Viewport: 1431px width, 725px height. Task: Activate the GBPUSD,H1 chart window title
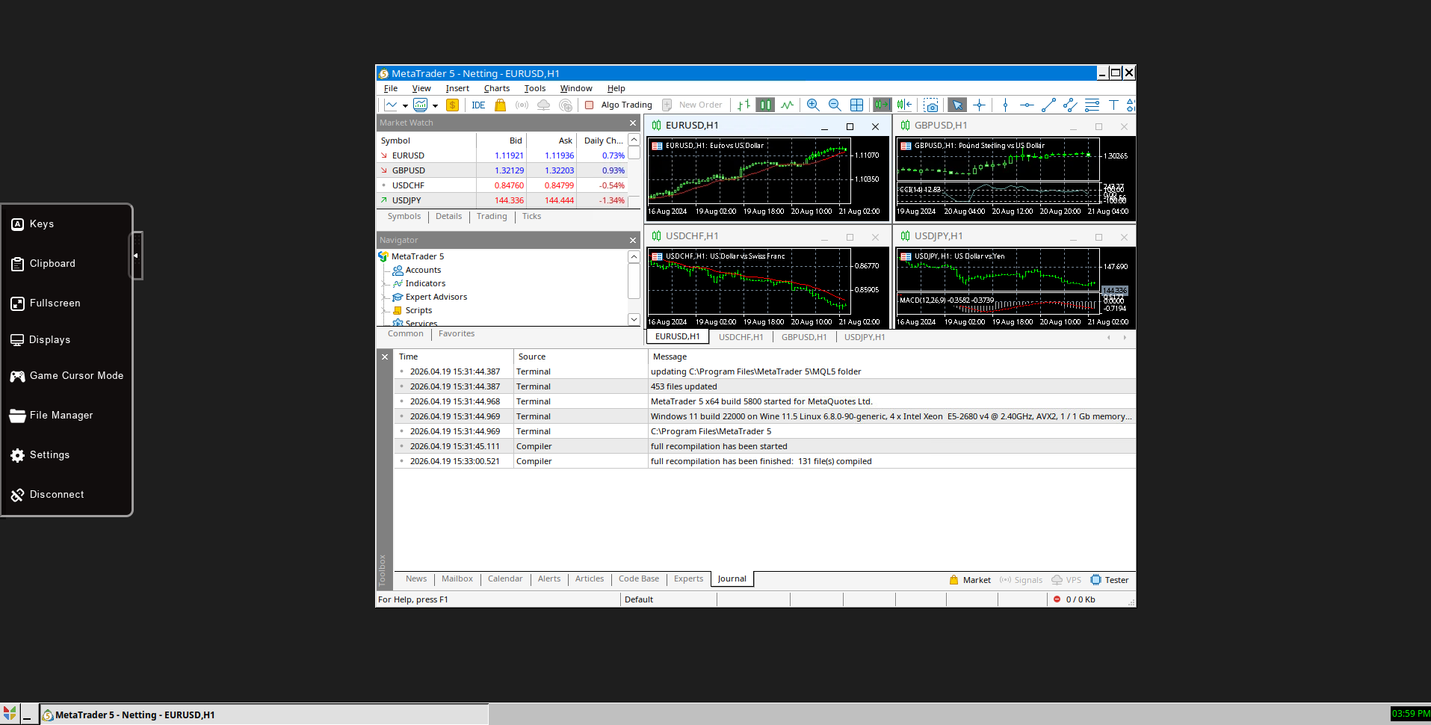(941, 126)
